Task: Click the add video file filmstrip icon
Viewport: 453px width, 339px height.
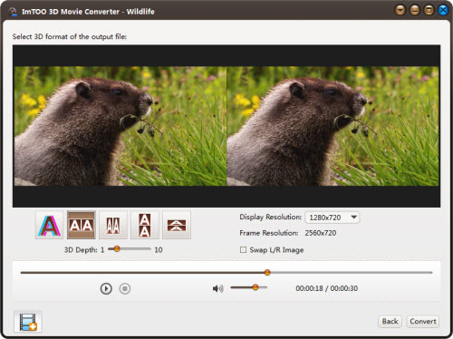Action: [28, 322]
